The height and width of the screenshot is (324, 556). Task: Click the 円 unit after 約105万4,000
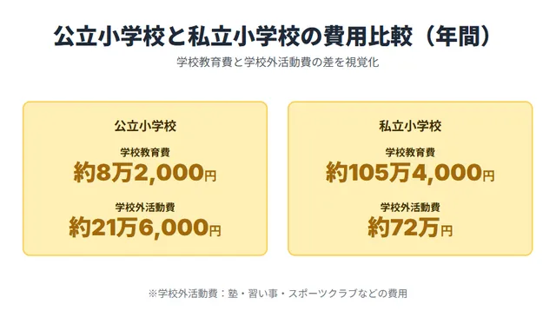[x=488, y=175]
